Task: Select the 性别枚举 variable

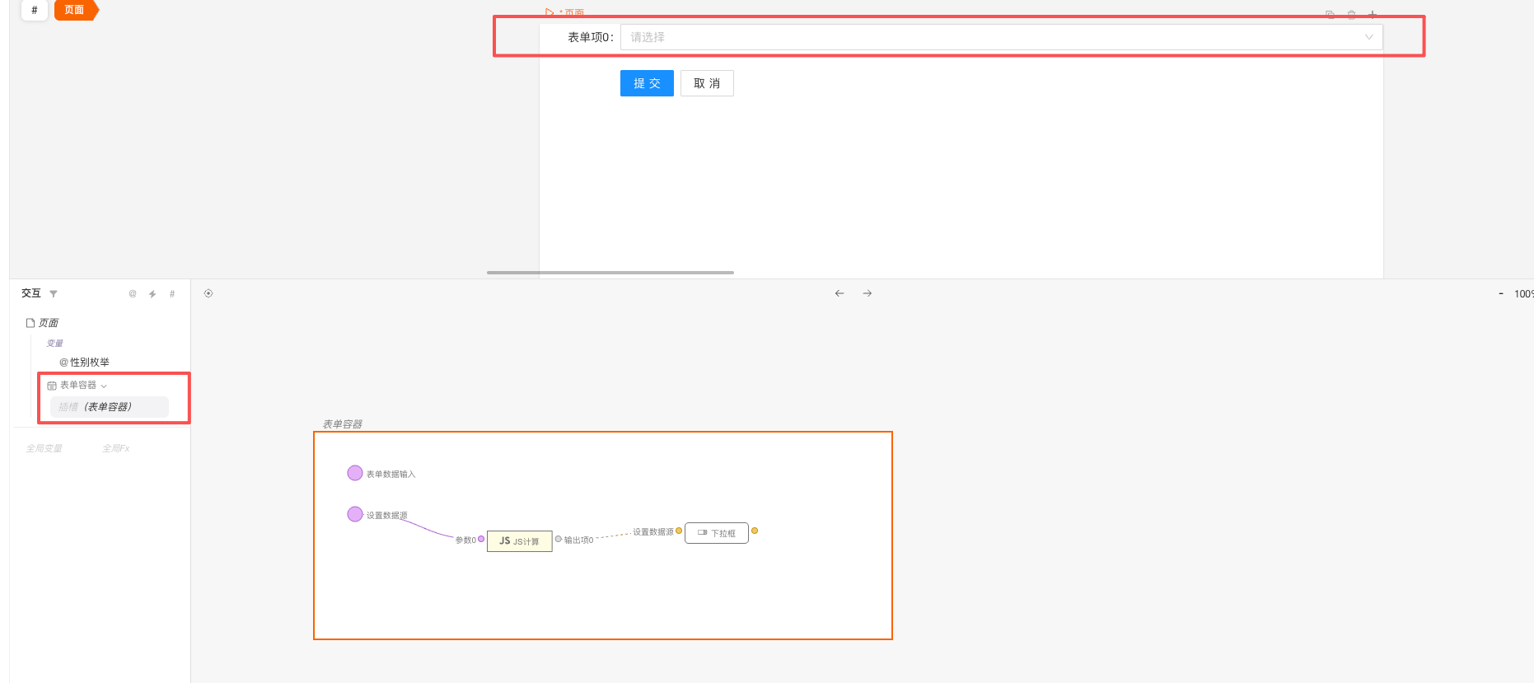Action: tap(89, 363)
